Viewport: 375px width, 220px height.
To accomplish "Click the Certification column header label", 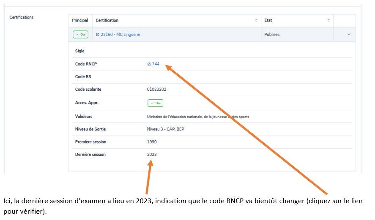I will [x=107, y=20].
